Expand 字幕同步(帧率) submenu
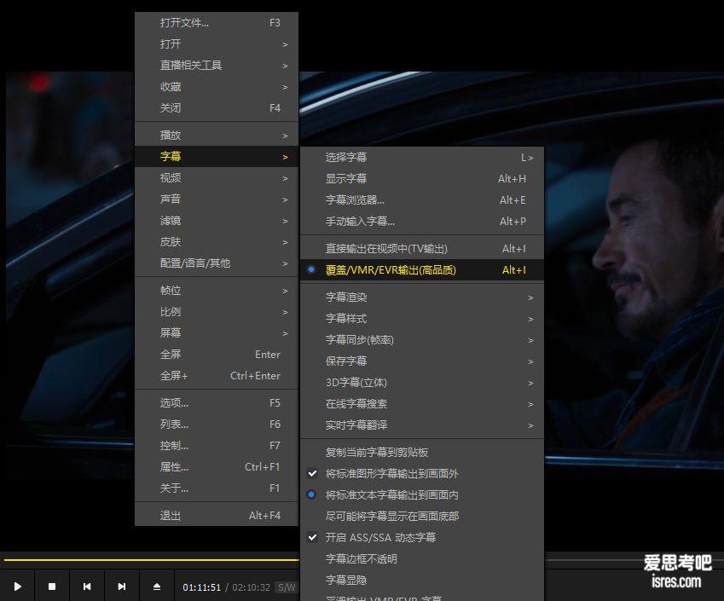 422,340
